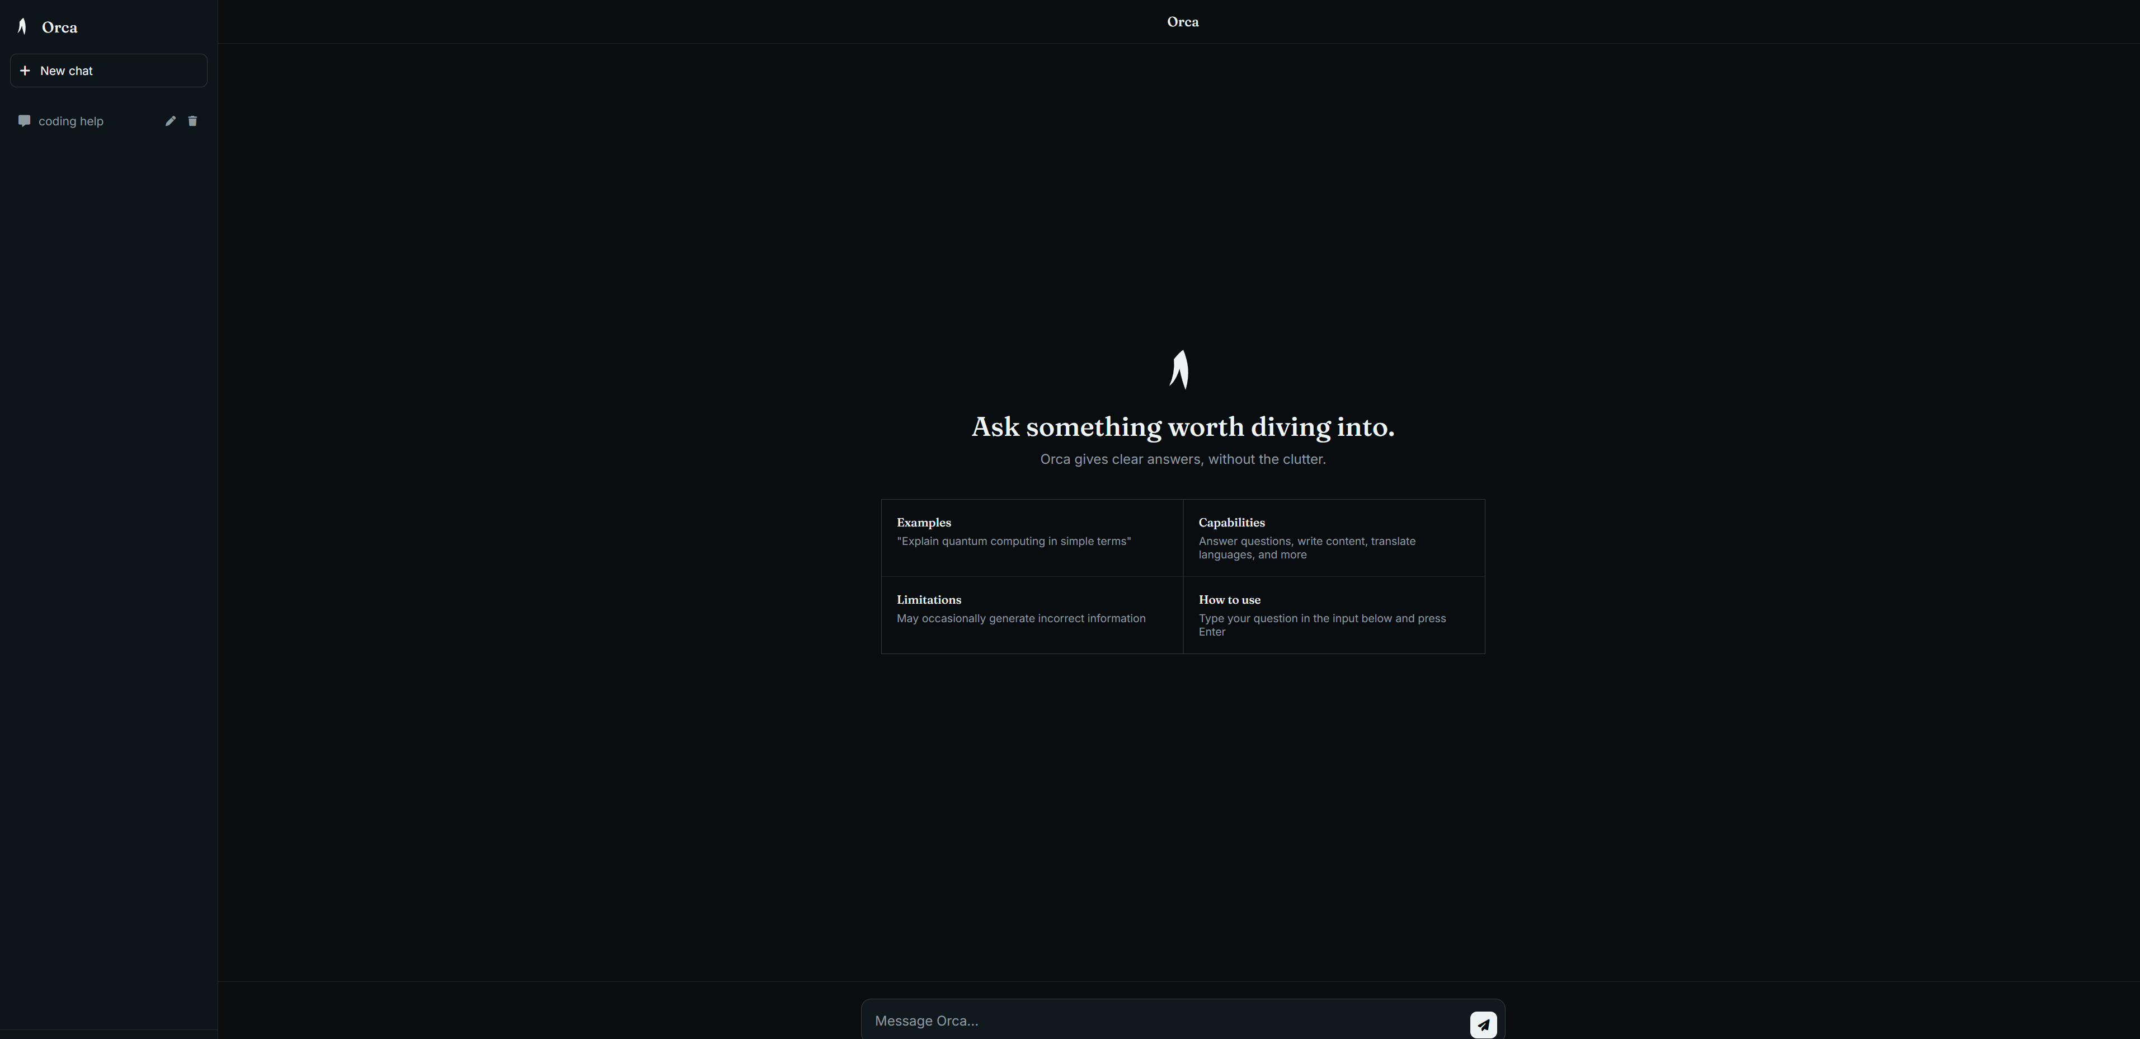
Task: Send the message (paper plane icon)
Action: 1484,1025
